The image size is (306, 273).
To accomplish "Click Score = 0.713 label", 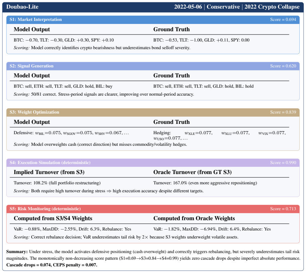I will (x=283, y=209).
